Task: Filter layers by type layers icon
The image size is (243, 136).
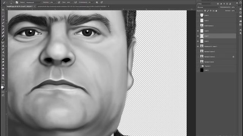Action: tap(224, 4)
